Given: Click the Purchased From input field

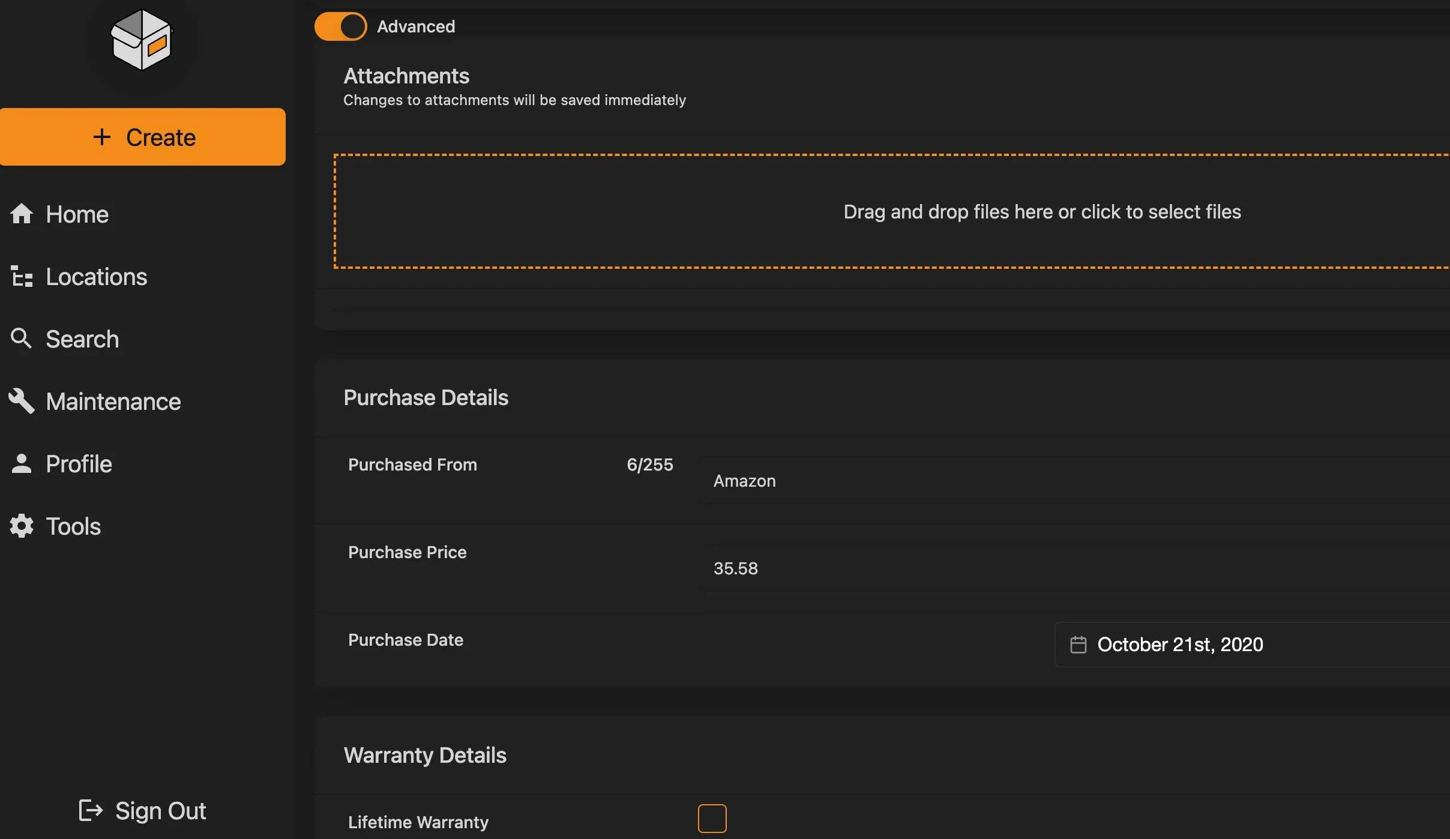Looking at the screenshot, I should coord(1074,481).
